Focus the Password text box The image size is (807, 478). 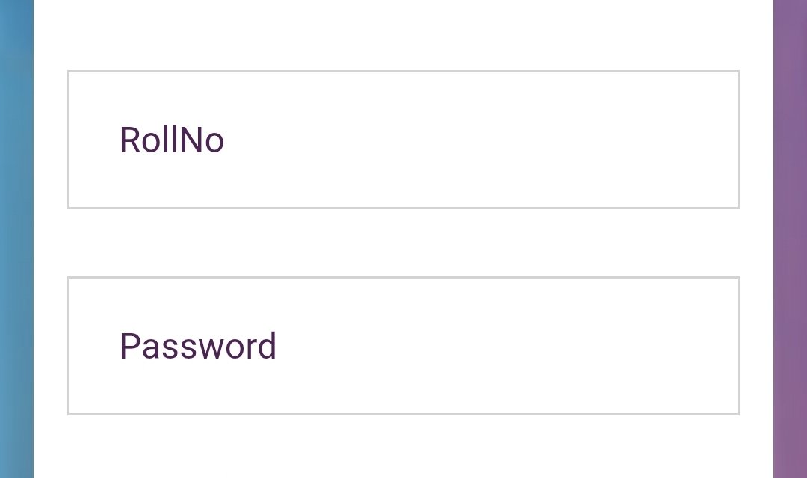(403, 346)
